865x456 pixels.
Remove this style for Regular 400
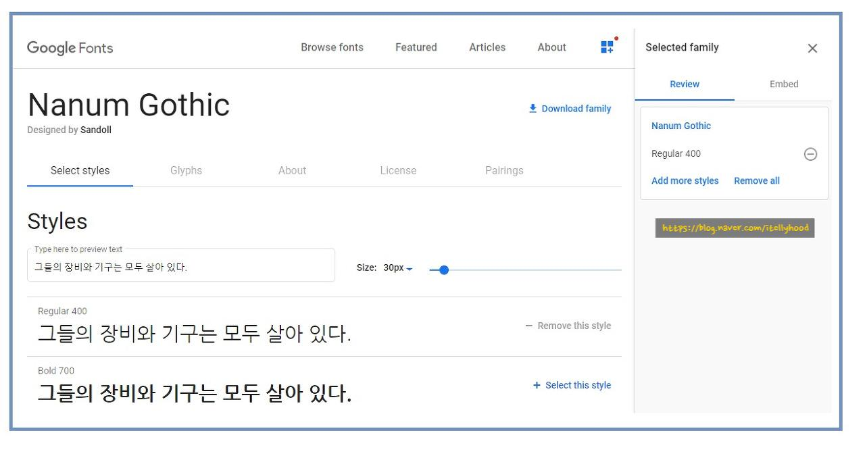pyautogui.click(x=568, y=326)
